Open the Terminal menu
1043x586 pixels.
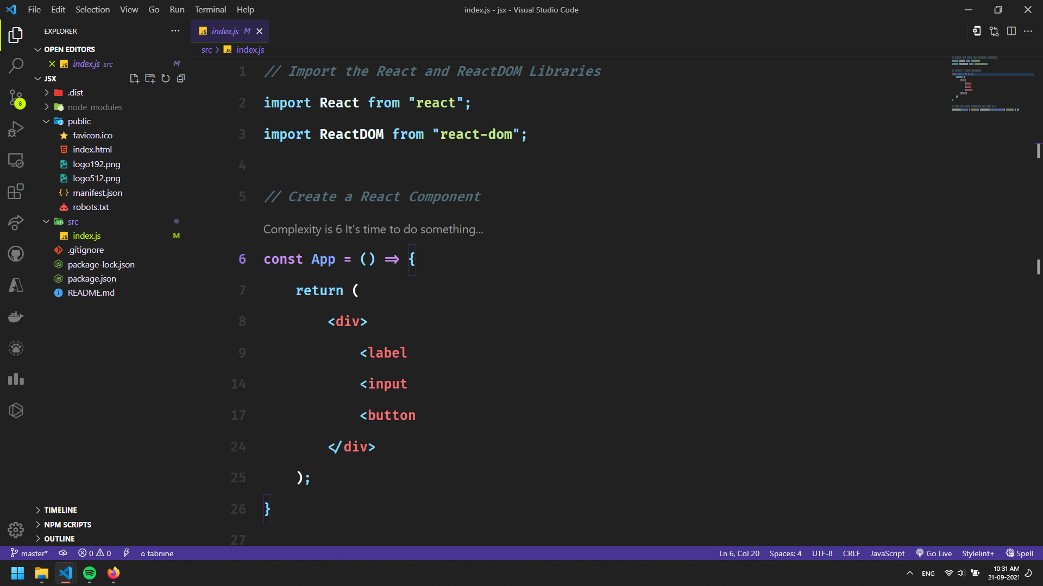tap(210, 10)
